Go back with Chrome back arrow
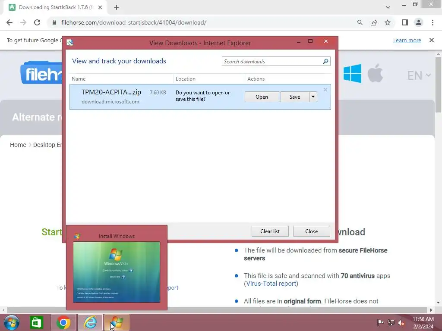Viewport: 442px width, 331px height. click(9, 22)
